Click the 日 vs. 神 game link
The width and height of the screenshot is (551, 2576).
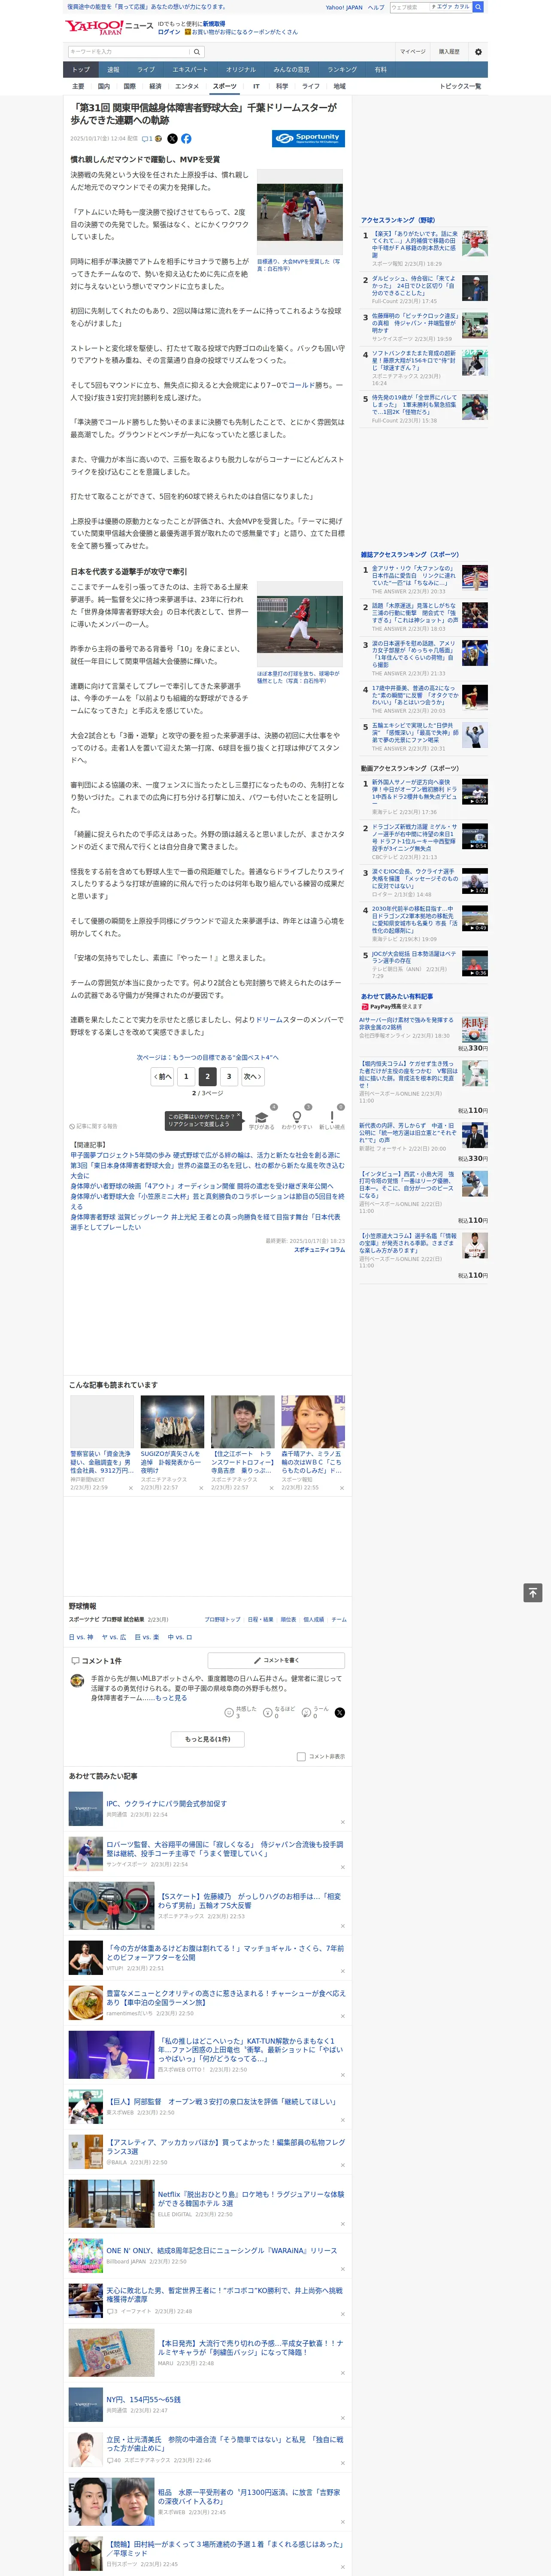click(81, 1637)
